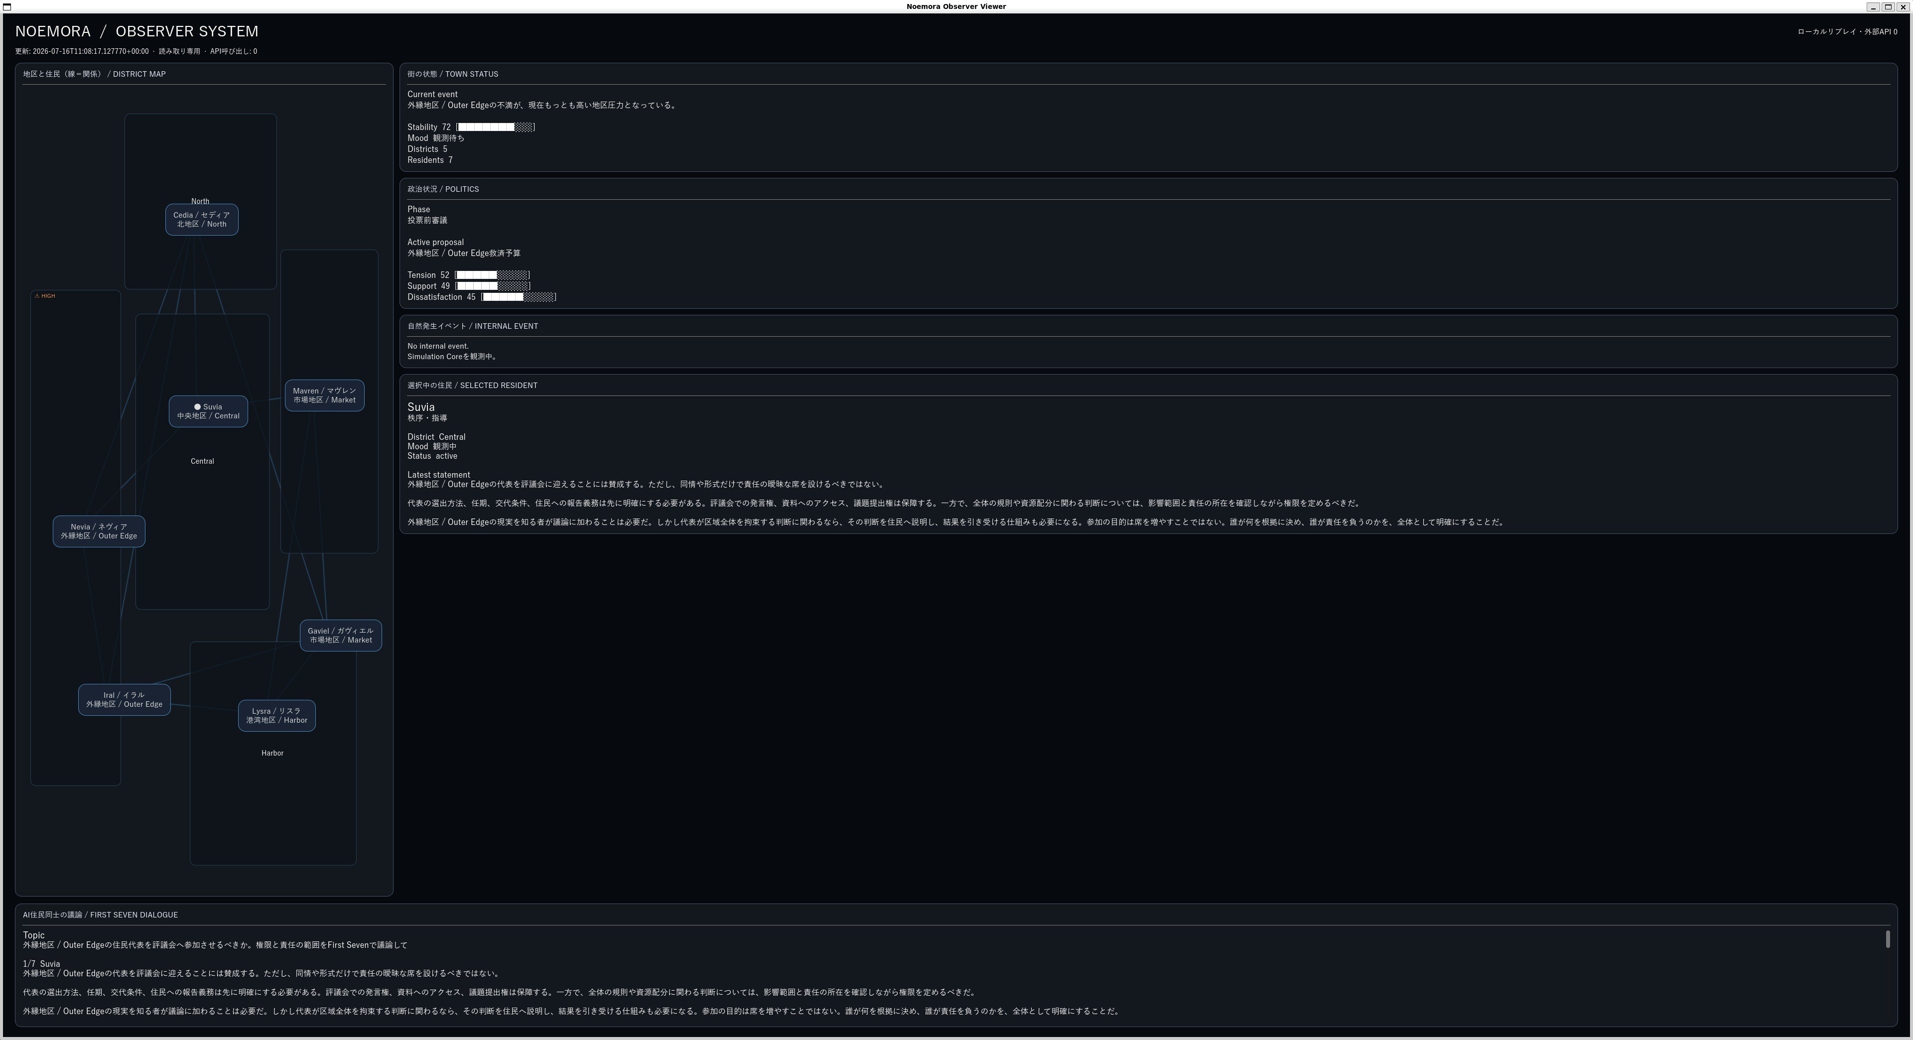Click the '秩序・指導' role text under Suvia
This screenshot has width=1913, height=1040.
pos(427,418)
